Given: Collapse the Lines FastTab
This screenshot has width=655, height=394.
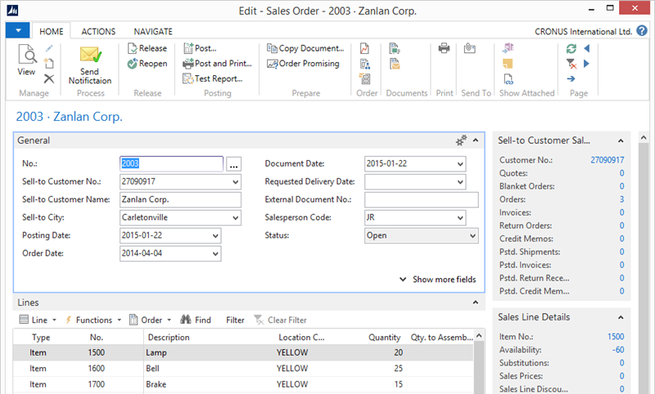Looking at the screenshot, I should coord(476,302).
